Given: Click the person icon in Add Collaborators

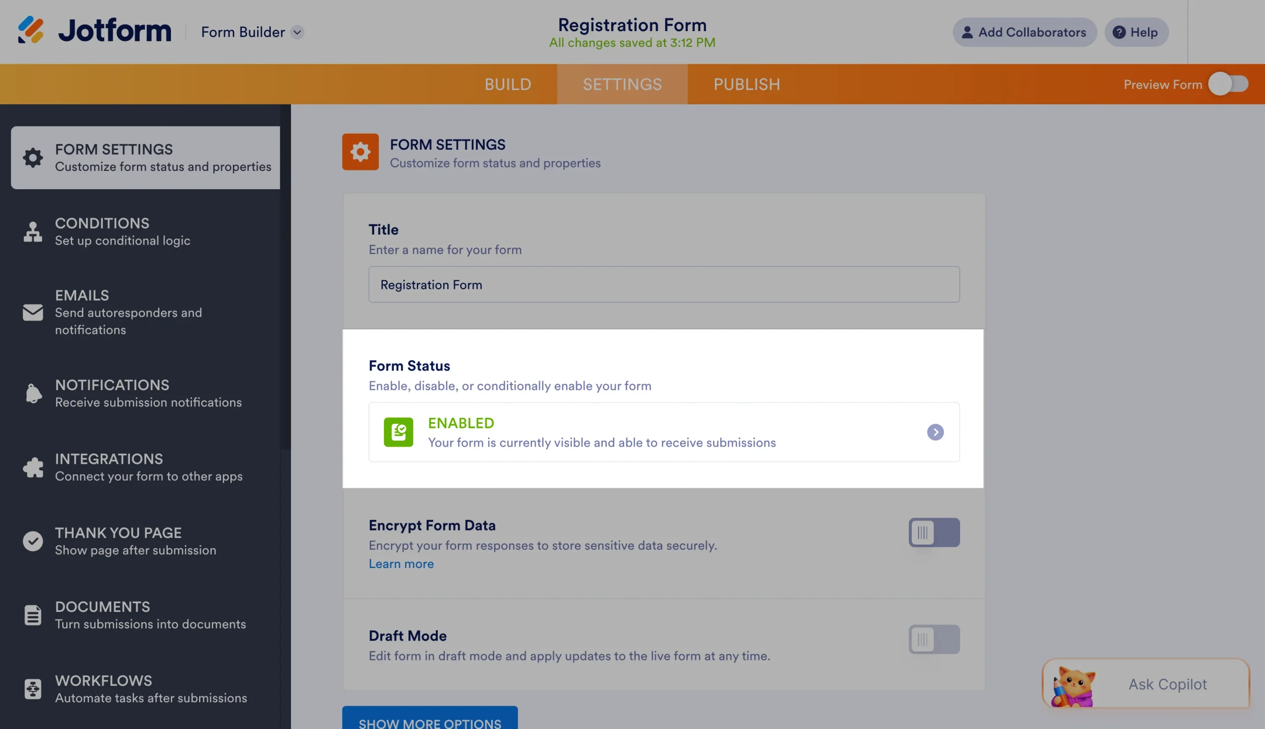Looking at the screenshot, I should [967, 32].
